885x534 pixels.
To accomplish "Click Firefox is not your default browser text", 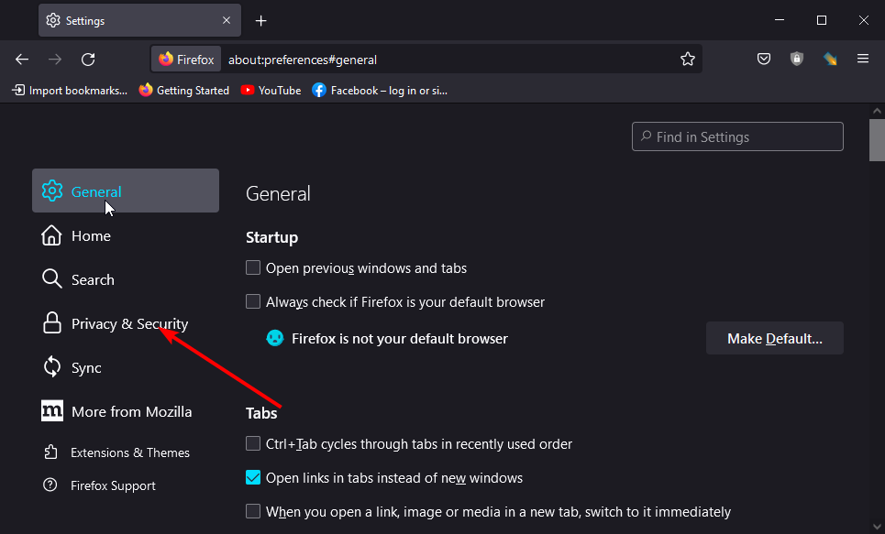I will pyautogui.click(x=400, y=338).
